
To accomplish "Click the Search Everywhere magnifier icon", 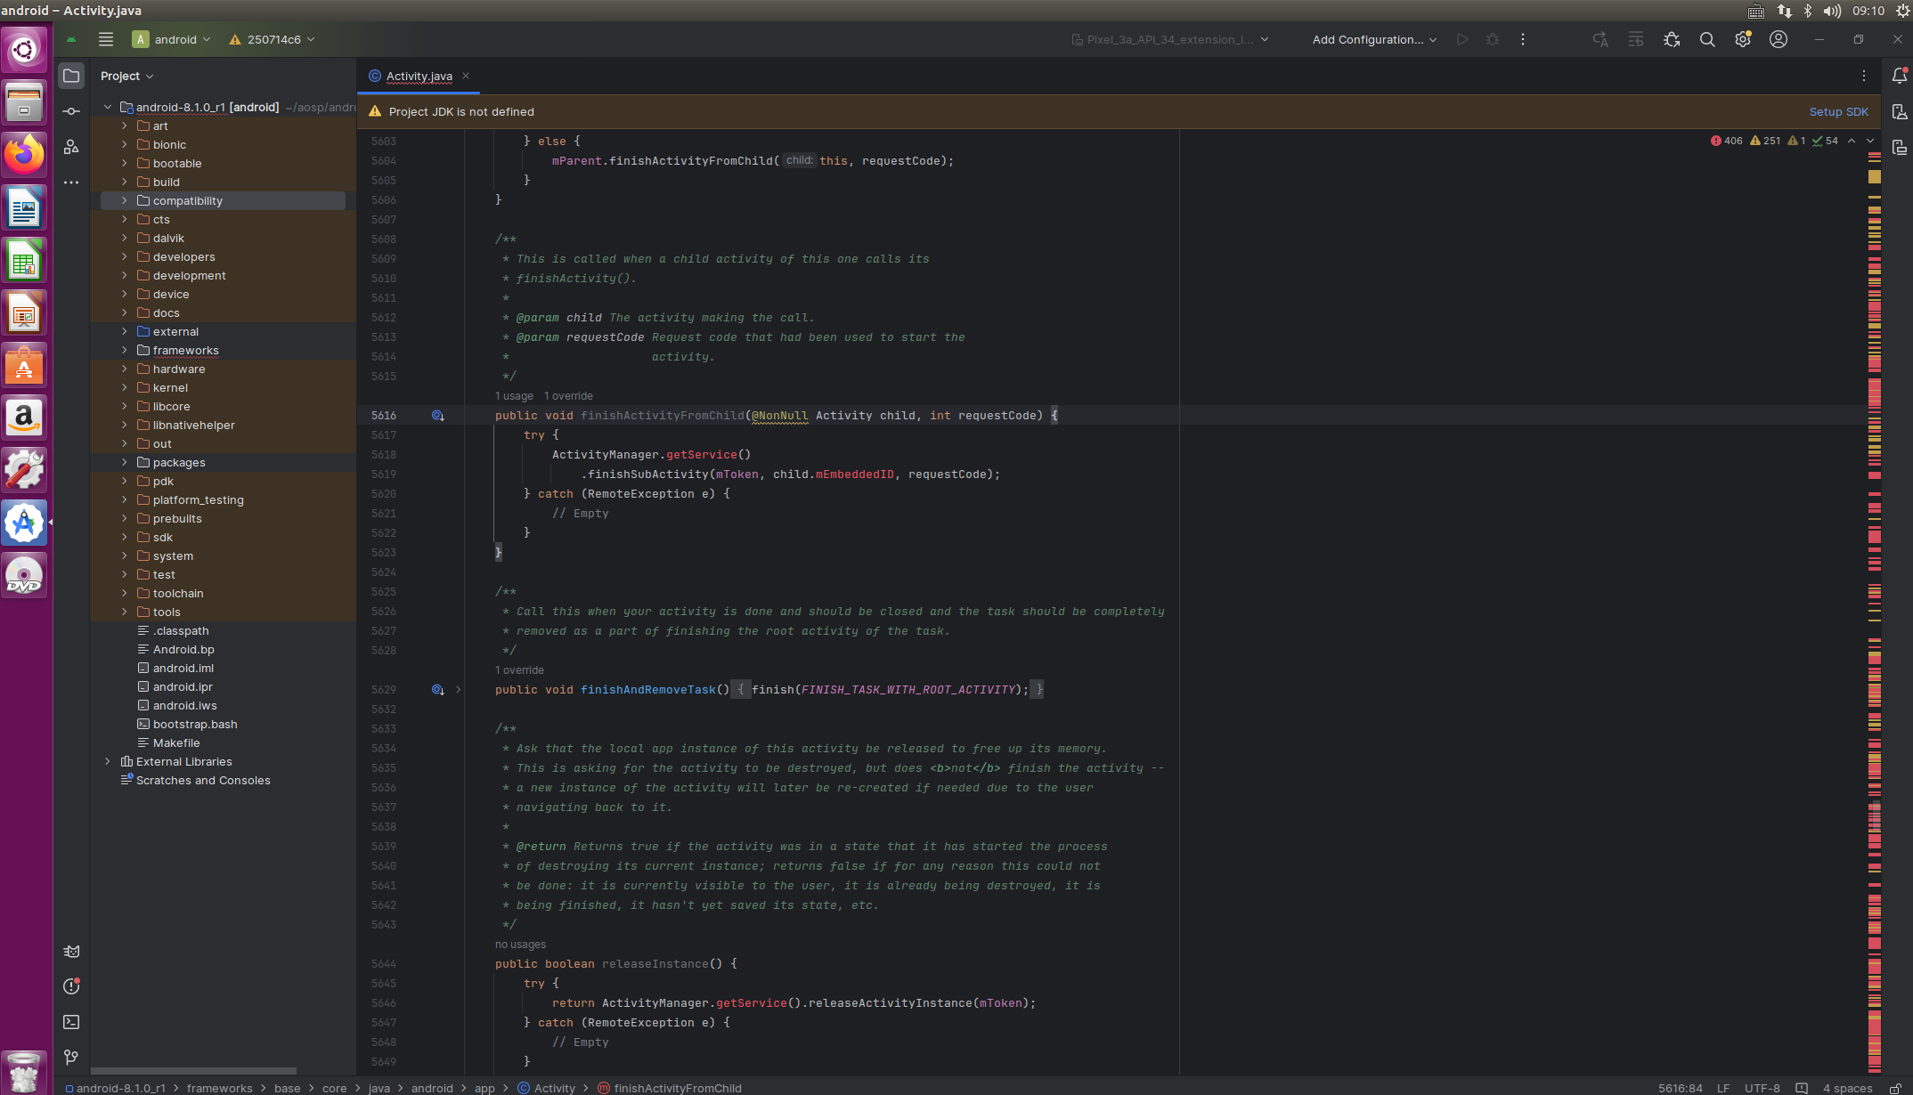I will (x=1707, y=39).
